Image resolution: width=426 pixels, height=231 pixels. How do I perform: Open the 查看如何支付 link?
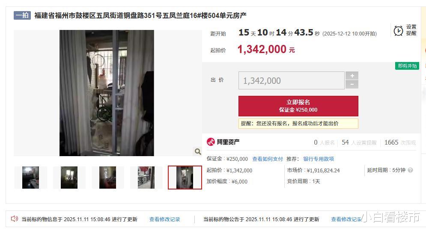[x=268, y=159]
